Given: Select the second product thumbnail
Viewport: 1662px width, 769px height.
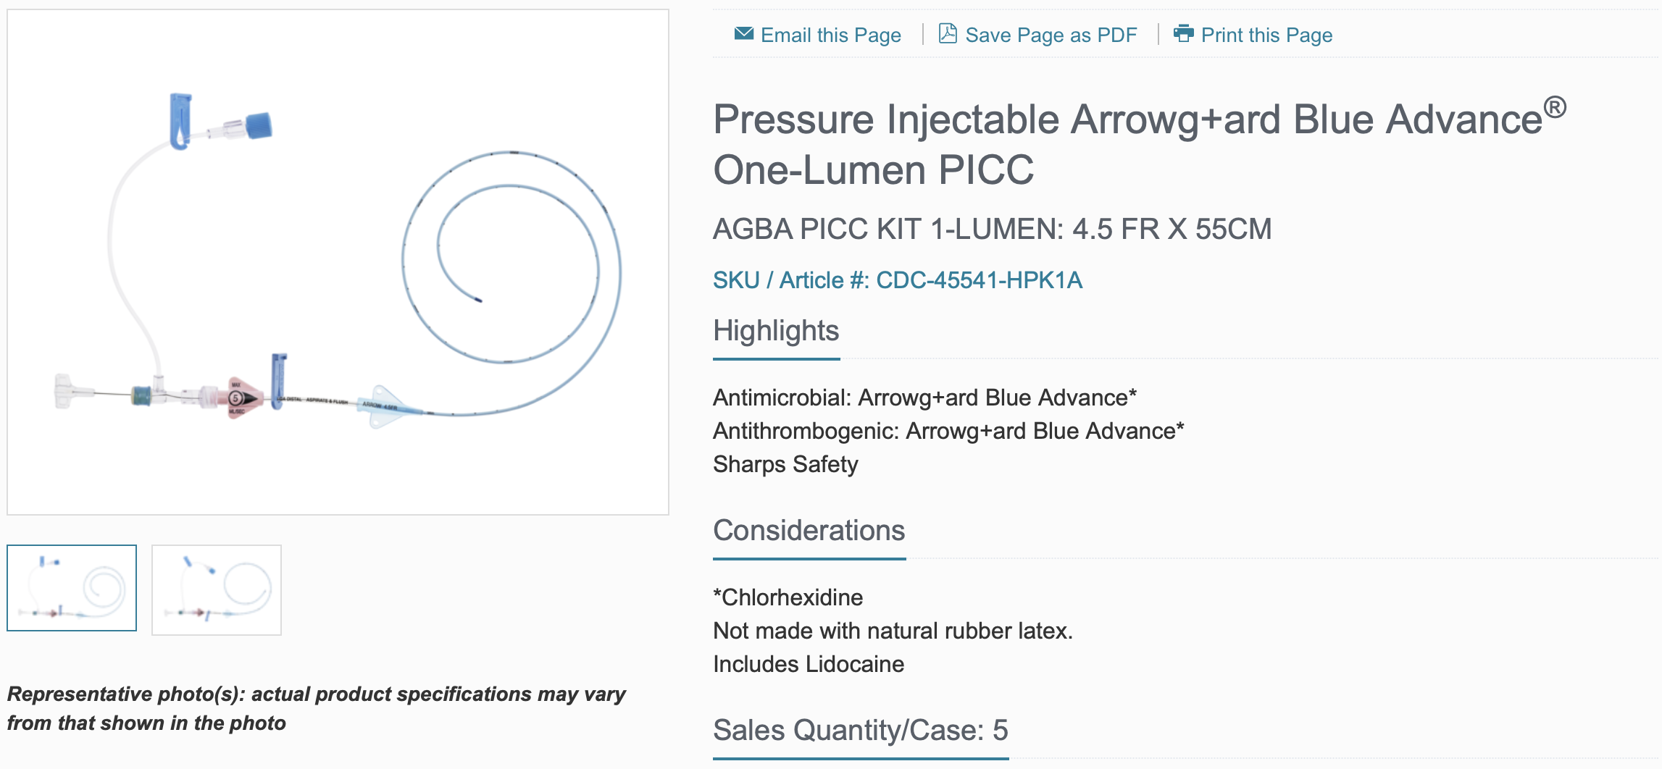Looking at the screenshot, I should [217, 590].
